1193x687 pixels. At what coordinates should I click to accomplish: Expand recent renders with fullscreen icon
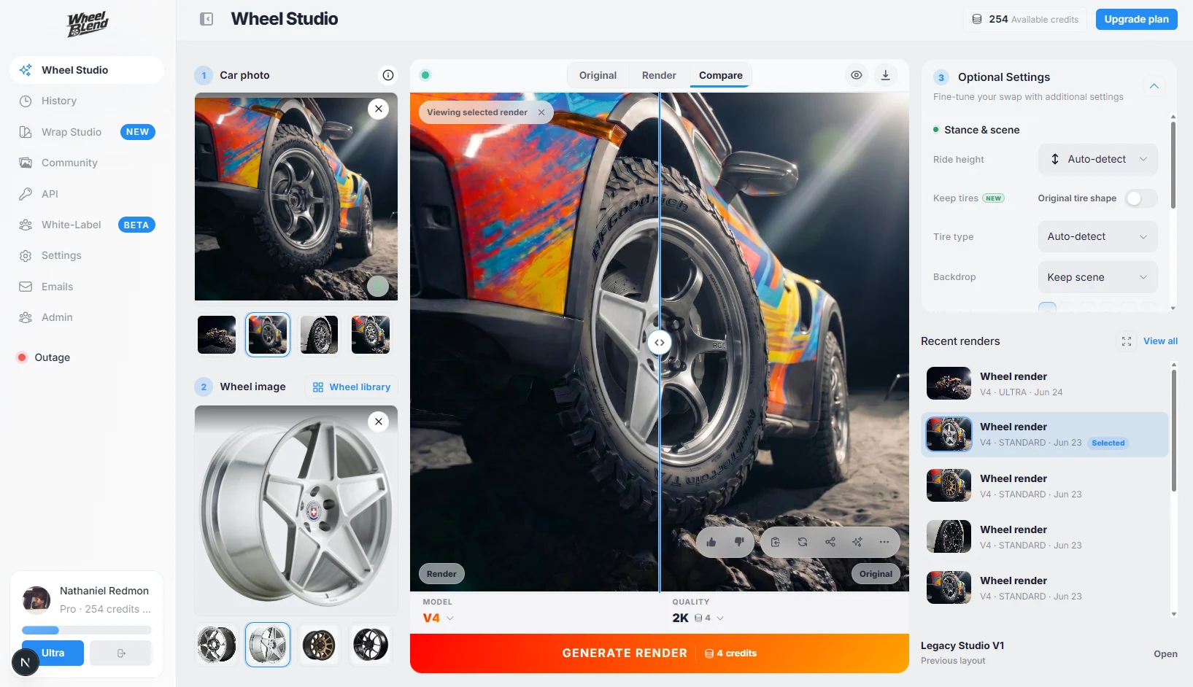pos(1127,341)
